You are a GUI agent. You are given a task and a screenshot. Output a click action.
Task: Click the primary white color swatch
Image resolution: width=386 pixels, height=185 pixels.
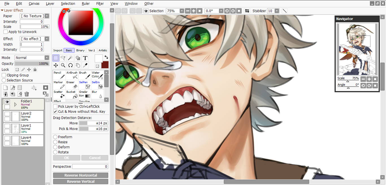click(x=98, y=58)
